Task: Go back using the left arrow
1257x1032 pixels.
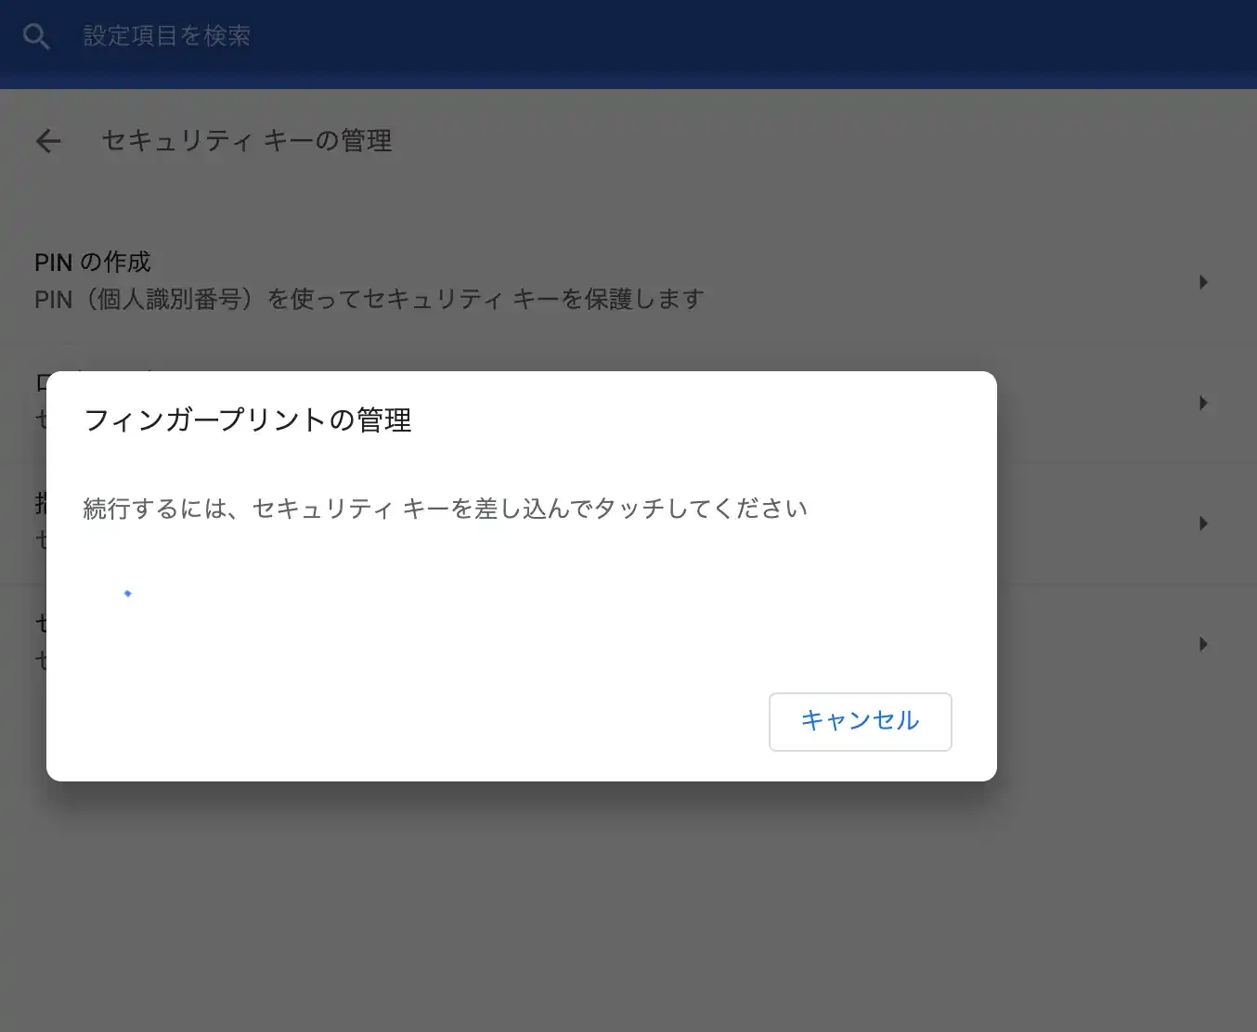Action: (x=48, y=141)
